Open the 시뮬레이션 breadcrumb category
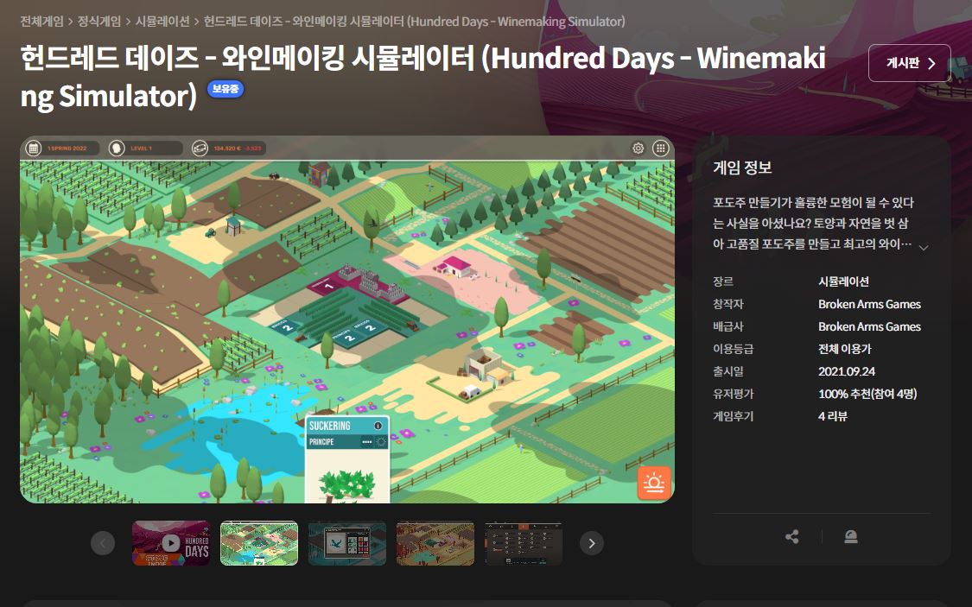The height and width of the screenshot is (607, 972). click(162, 22)
